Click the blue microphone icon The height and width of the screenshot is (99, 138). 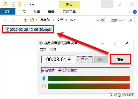(44, 78)
